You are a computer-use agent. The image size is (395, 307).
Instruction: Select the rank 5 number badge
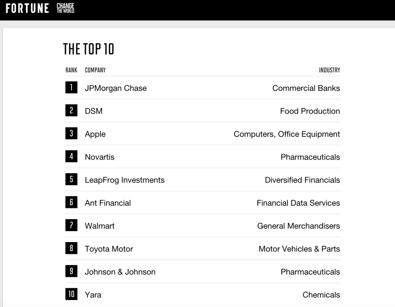coord(71,179)
